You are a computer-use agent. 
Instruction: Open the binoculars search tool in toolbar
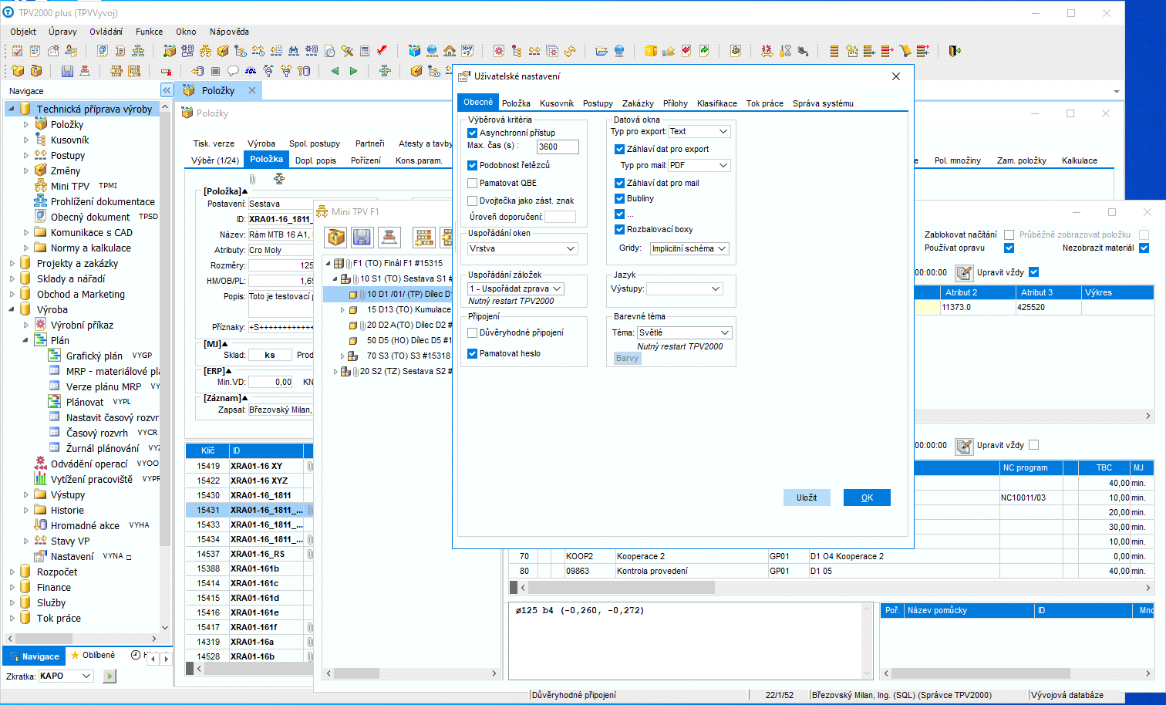[294, 51]
